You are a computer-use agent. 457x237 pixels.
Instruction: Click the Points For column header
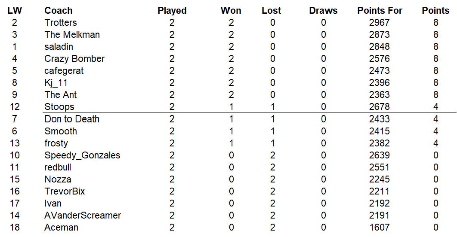(380, 11)
